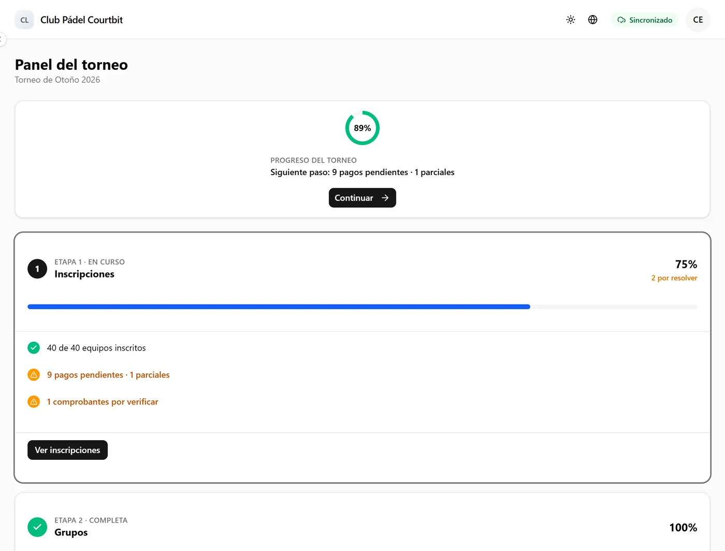
Task: Click the cloud icon in Sincronizado badge
Action: tap(621, 20)
